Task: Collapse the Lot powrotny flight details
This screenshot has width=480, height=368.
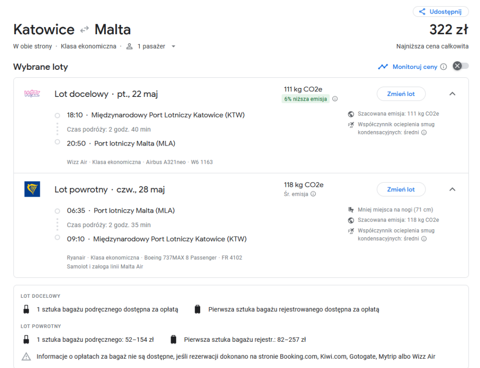Action: pos(452,189)
